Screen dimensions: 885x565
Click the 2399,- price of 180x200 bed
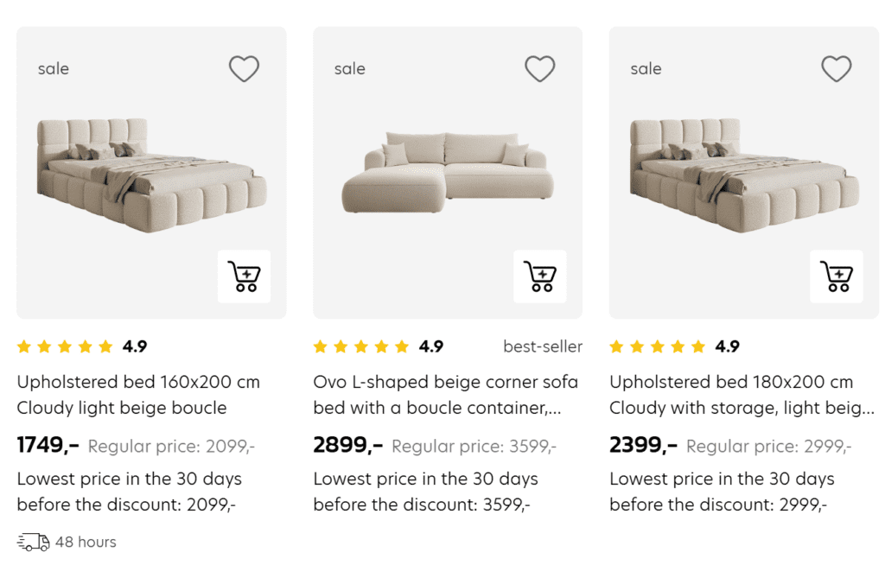point(643,446)
